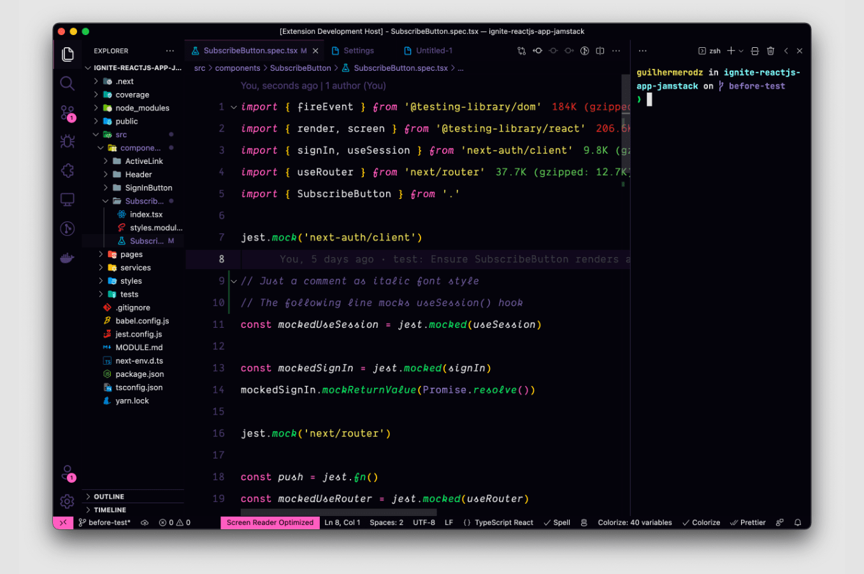864x574 pixels.
Task: Click components in the breadcrumb path
Action: 237,68
